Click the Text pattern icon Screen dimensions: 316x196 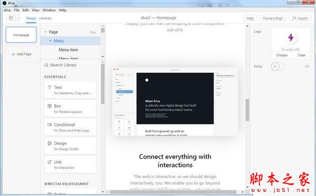pos(49,87)
